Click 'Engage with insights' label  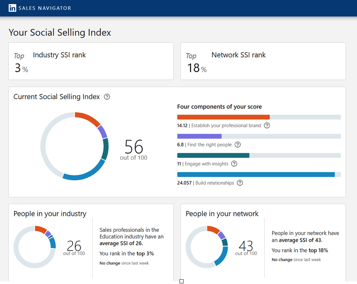coord(207,164)
